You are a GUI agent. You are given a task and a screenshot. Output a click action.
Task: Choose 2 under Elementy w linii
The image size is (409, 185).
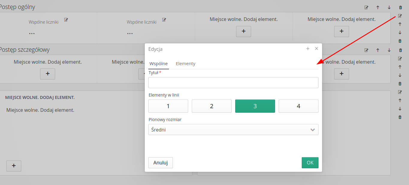pos(212,106)
